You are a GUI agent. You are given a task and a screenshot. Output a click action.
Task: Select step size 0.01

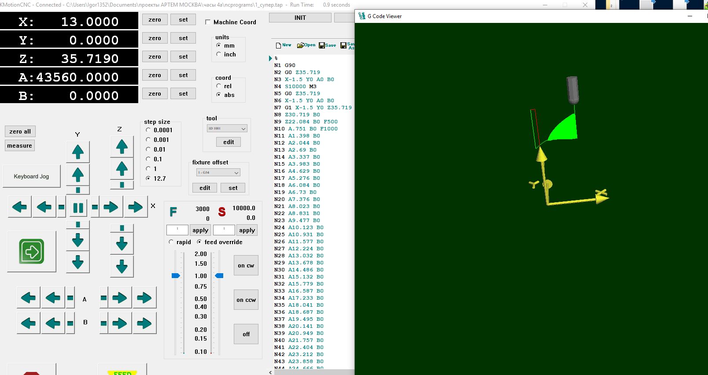tap(148, 149)
